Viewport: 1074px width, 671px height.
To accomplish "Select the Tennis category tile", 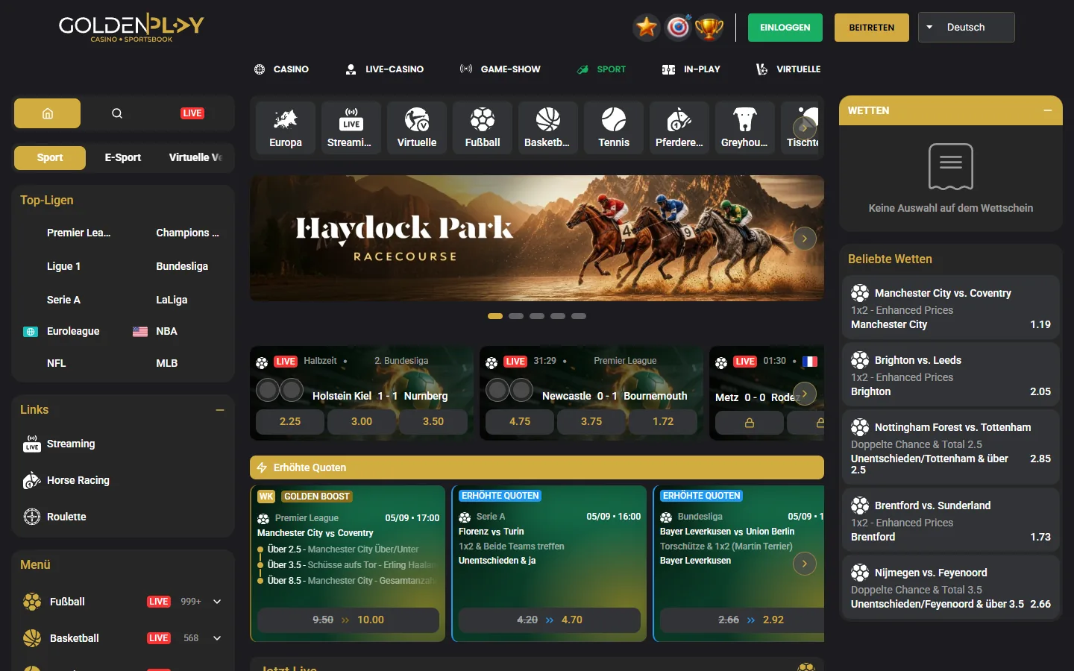I will pos(614,128).
